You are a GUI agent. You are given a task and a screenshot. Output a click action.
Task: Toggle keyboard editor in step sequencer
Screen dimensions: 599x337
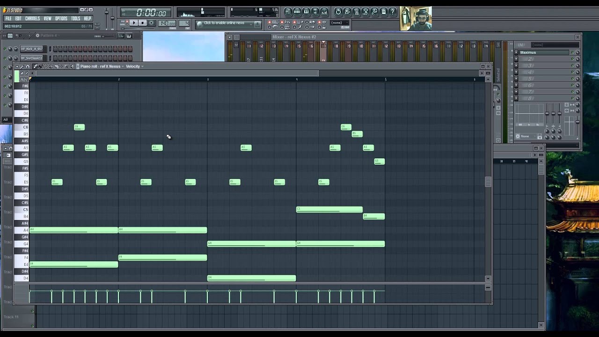[x=129, y=36]
